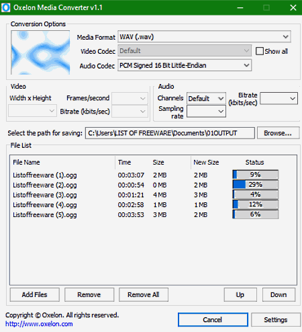Screen dimensions: 302x332
Task: Enable the Show all checkbox
Action: click(260, 51)
